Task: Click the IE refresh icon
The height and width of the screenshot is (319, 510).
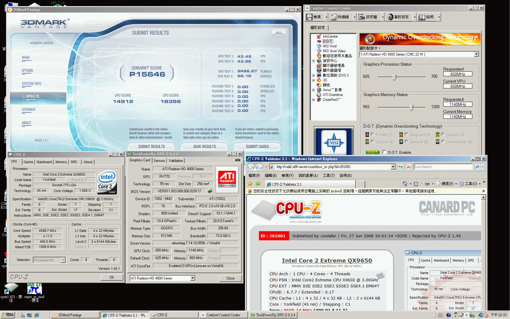Action: (401, 167)
